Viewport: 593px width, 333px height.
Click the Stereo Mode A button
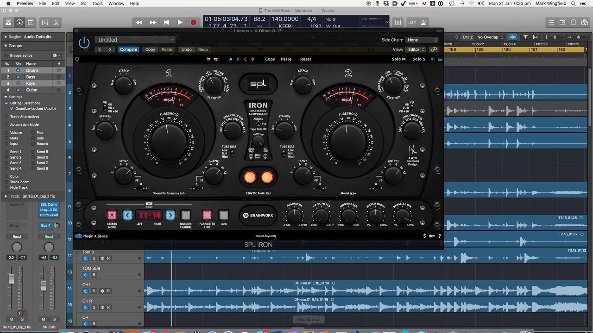point(112,215)
